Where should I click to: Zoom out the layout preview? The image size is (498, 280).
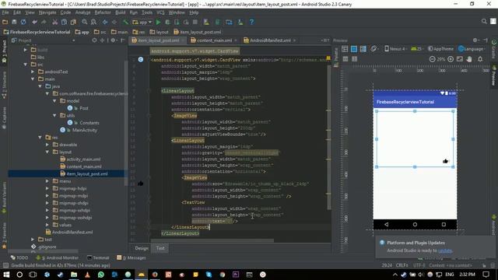pyautogui.click(x=432, y=59)
